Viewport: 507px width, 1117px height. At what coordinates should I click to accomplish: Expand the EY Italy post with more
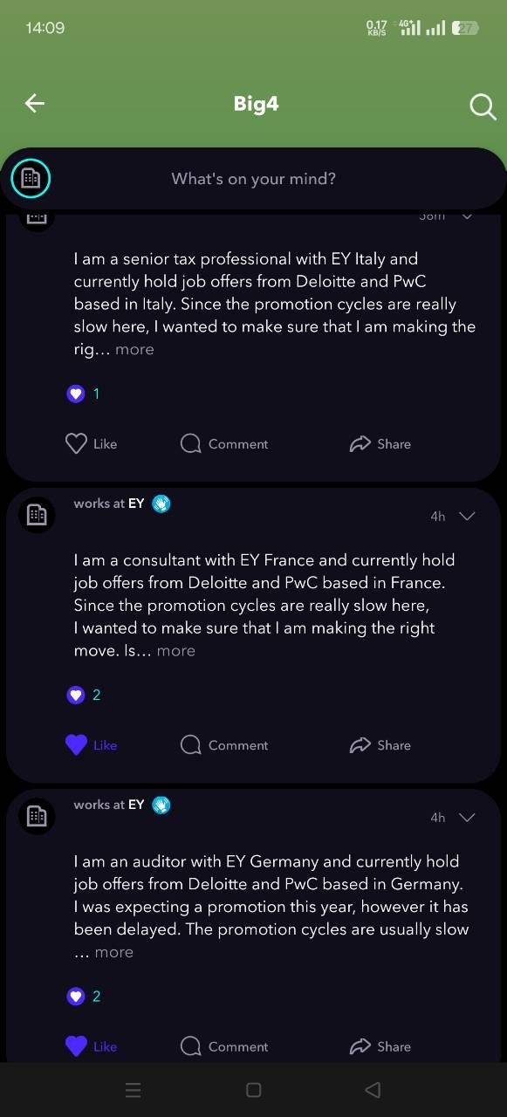[134, 349]
